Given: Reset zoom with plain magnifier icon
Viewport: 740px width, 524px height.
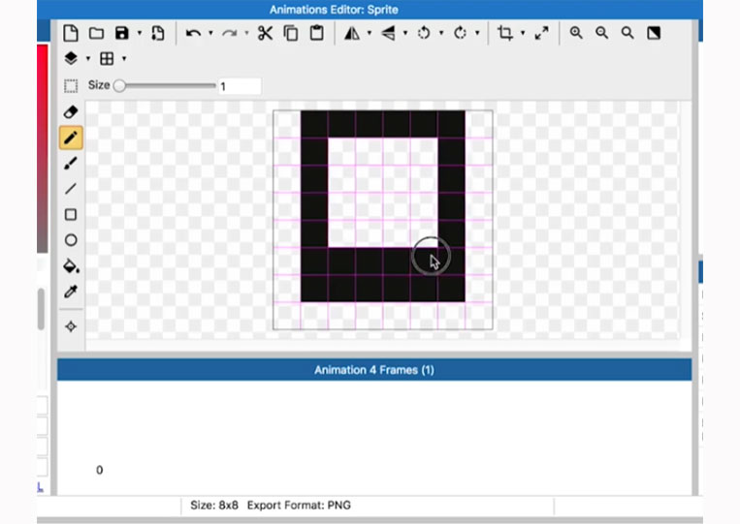Looking at the screenshot, I should tap(627, 33).
